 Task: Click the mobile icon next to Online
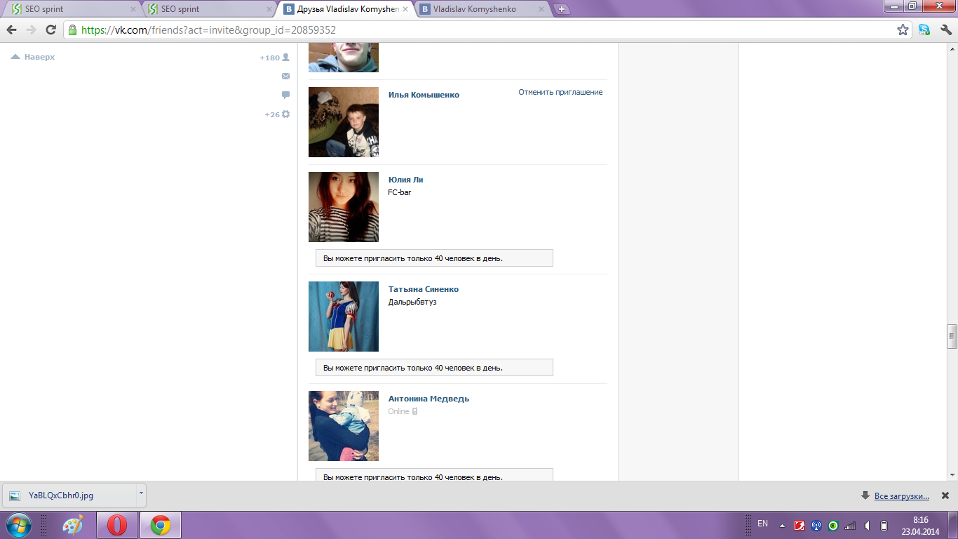click(414, 411)
